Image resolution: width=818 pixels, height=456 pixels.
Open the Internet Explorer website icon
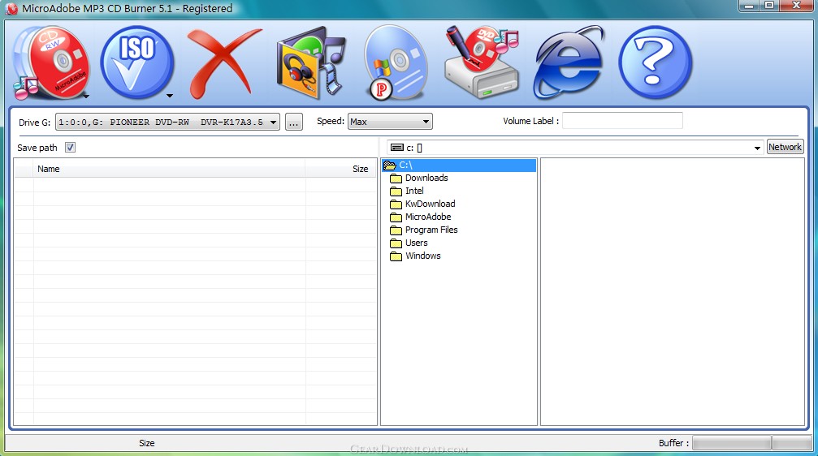click(569, 62)
